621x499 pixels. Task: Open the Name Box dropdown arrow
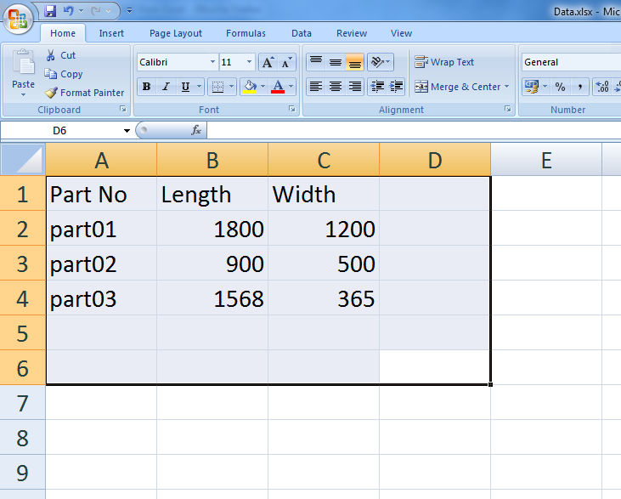pos(127,131)
